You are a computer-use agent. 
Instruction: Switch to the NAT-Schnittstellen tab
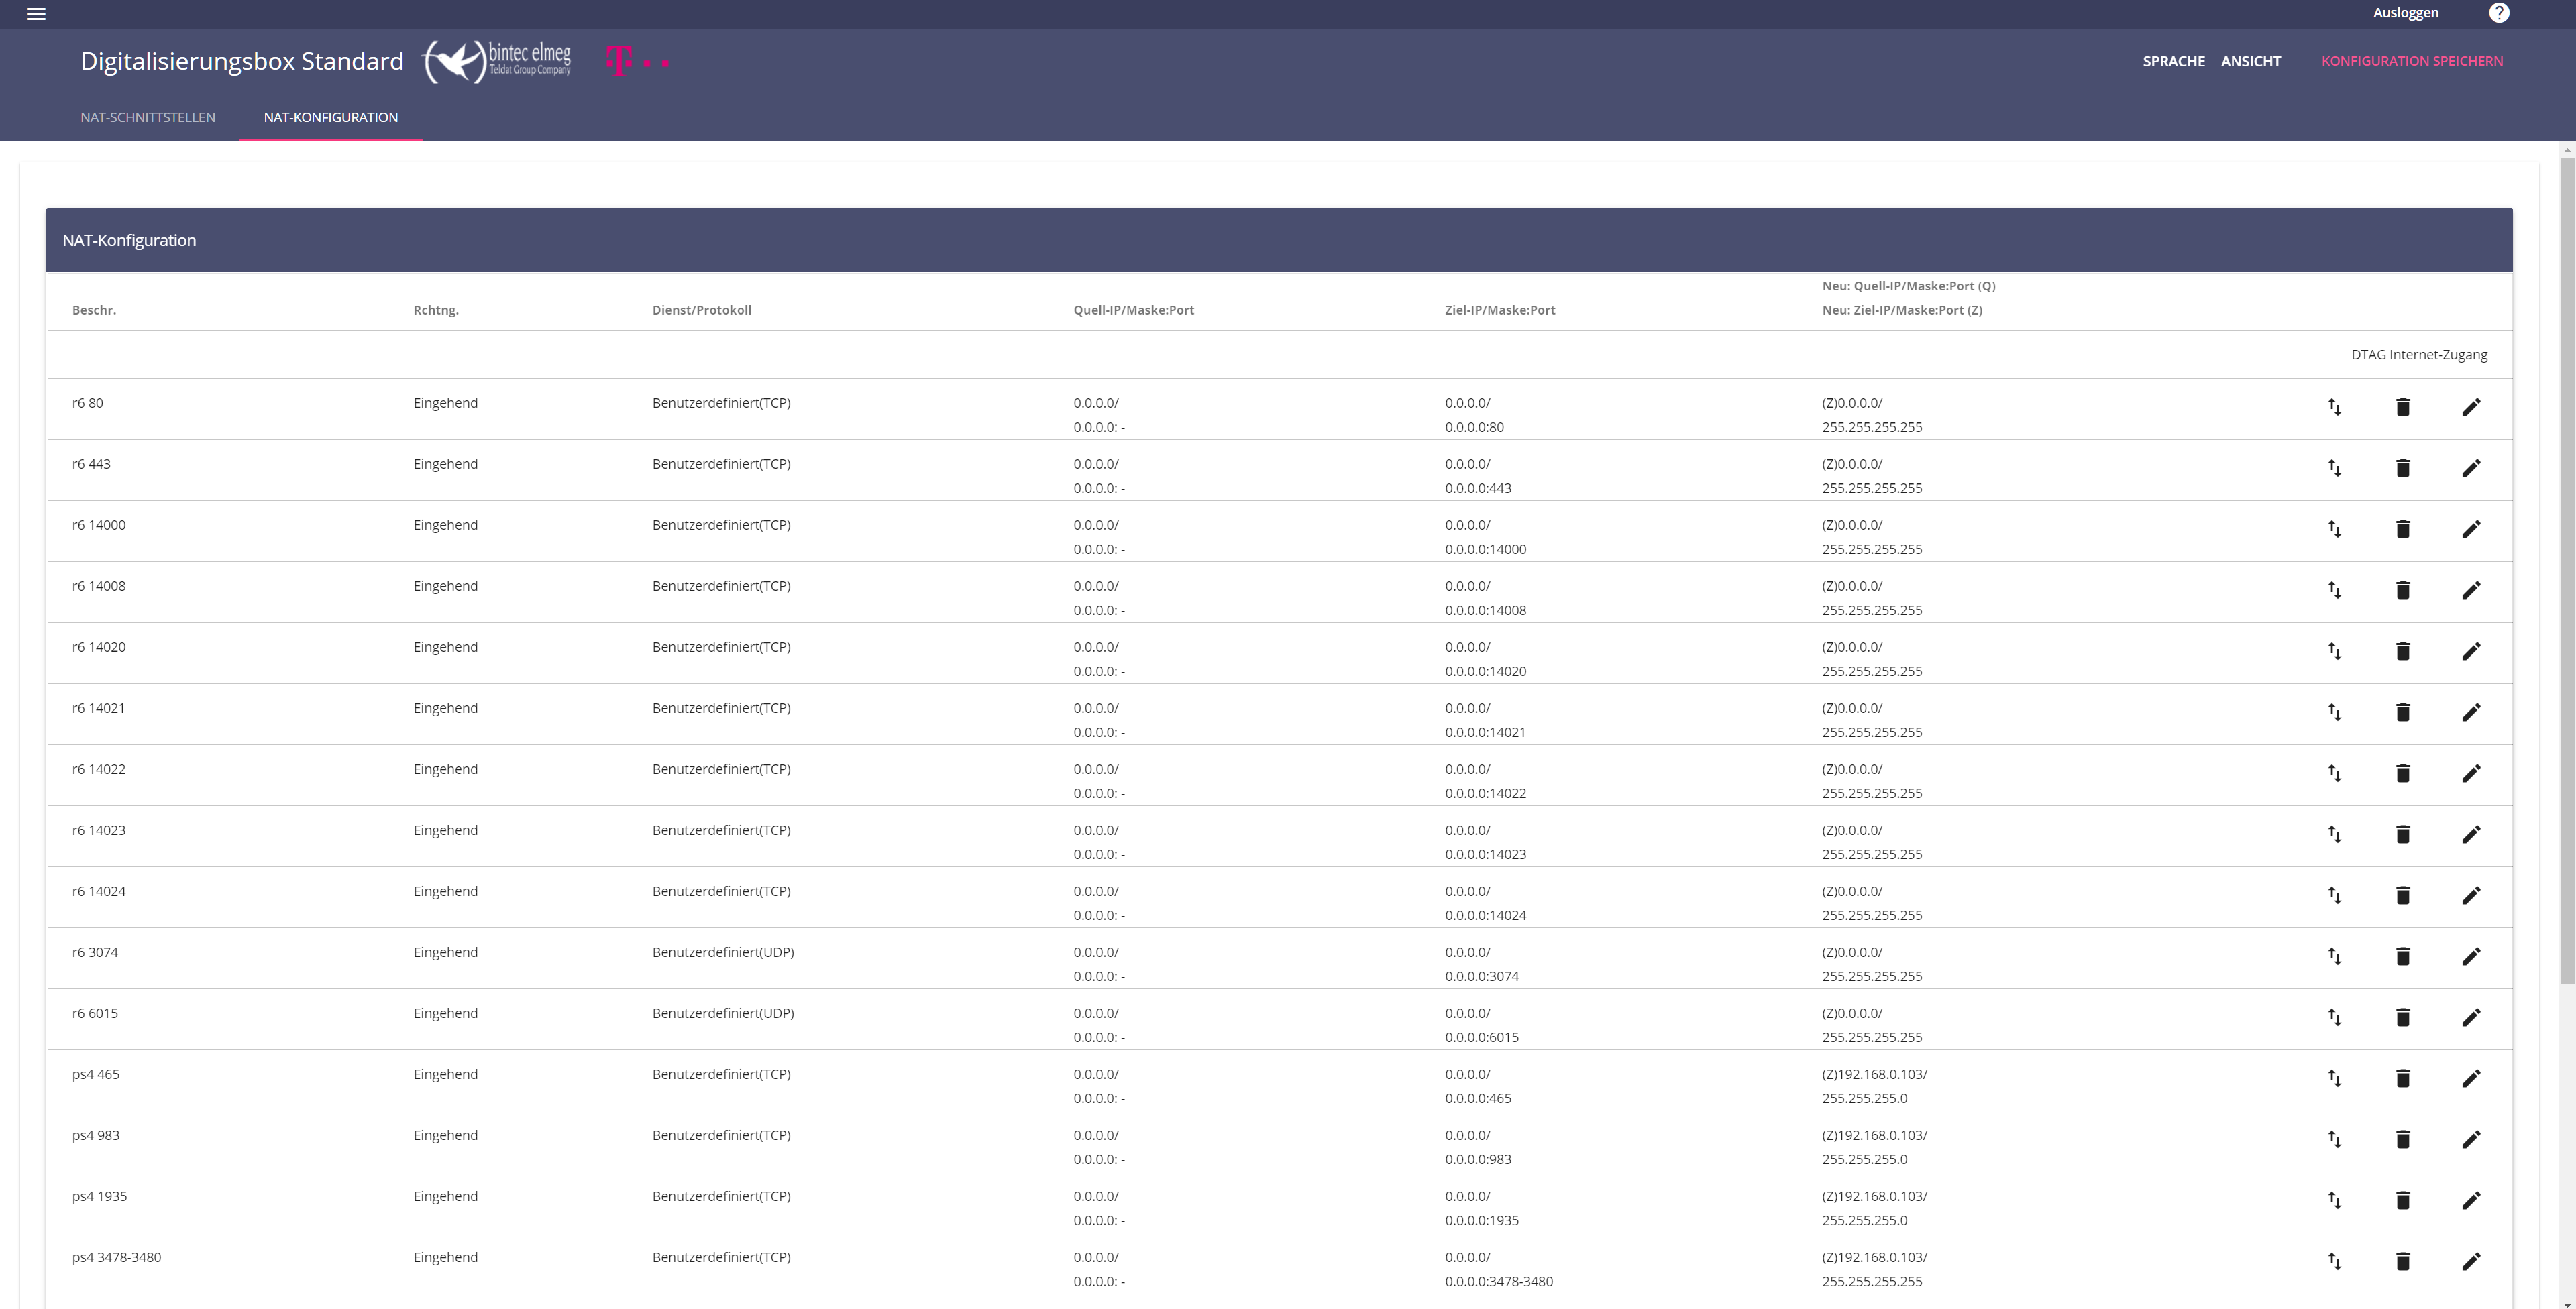pos(148,117)
